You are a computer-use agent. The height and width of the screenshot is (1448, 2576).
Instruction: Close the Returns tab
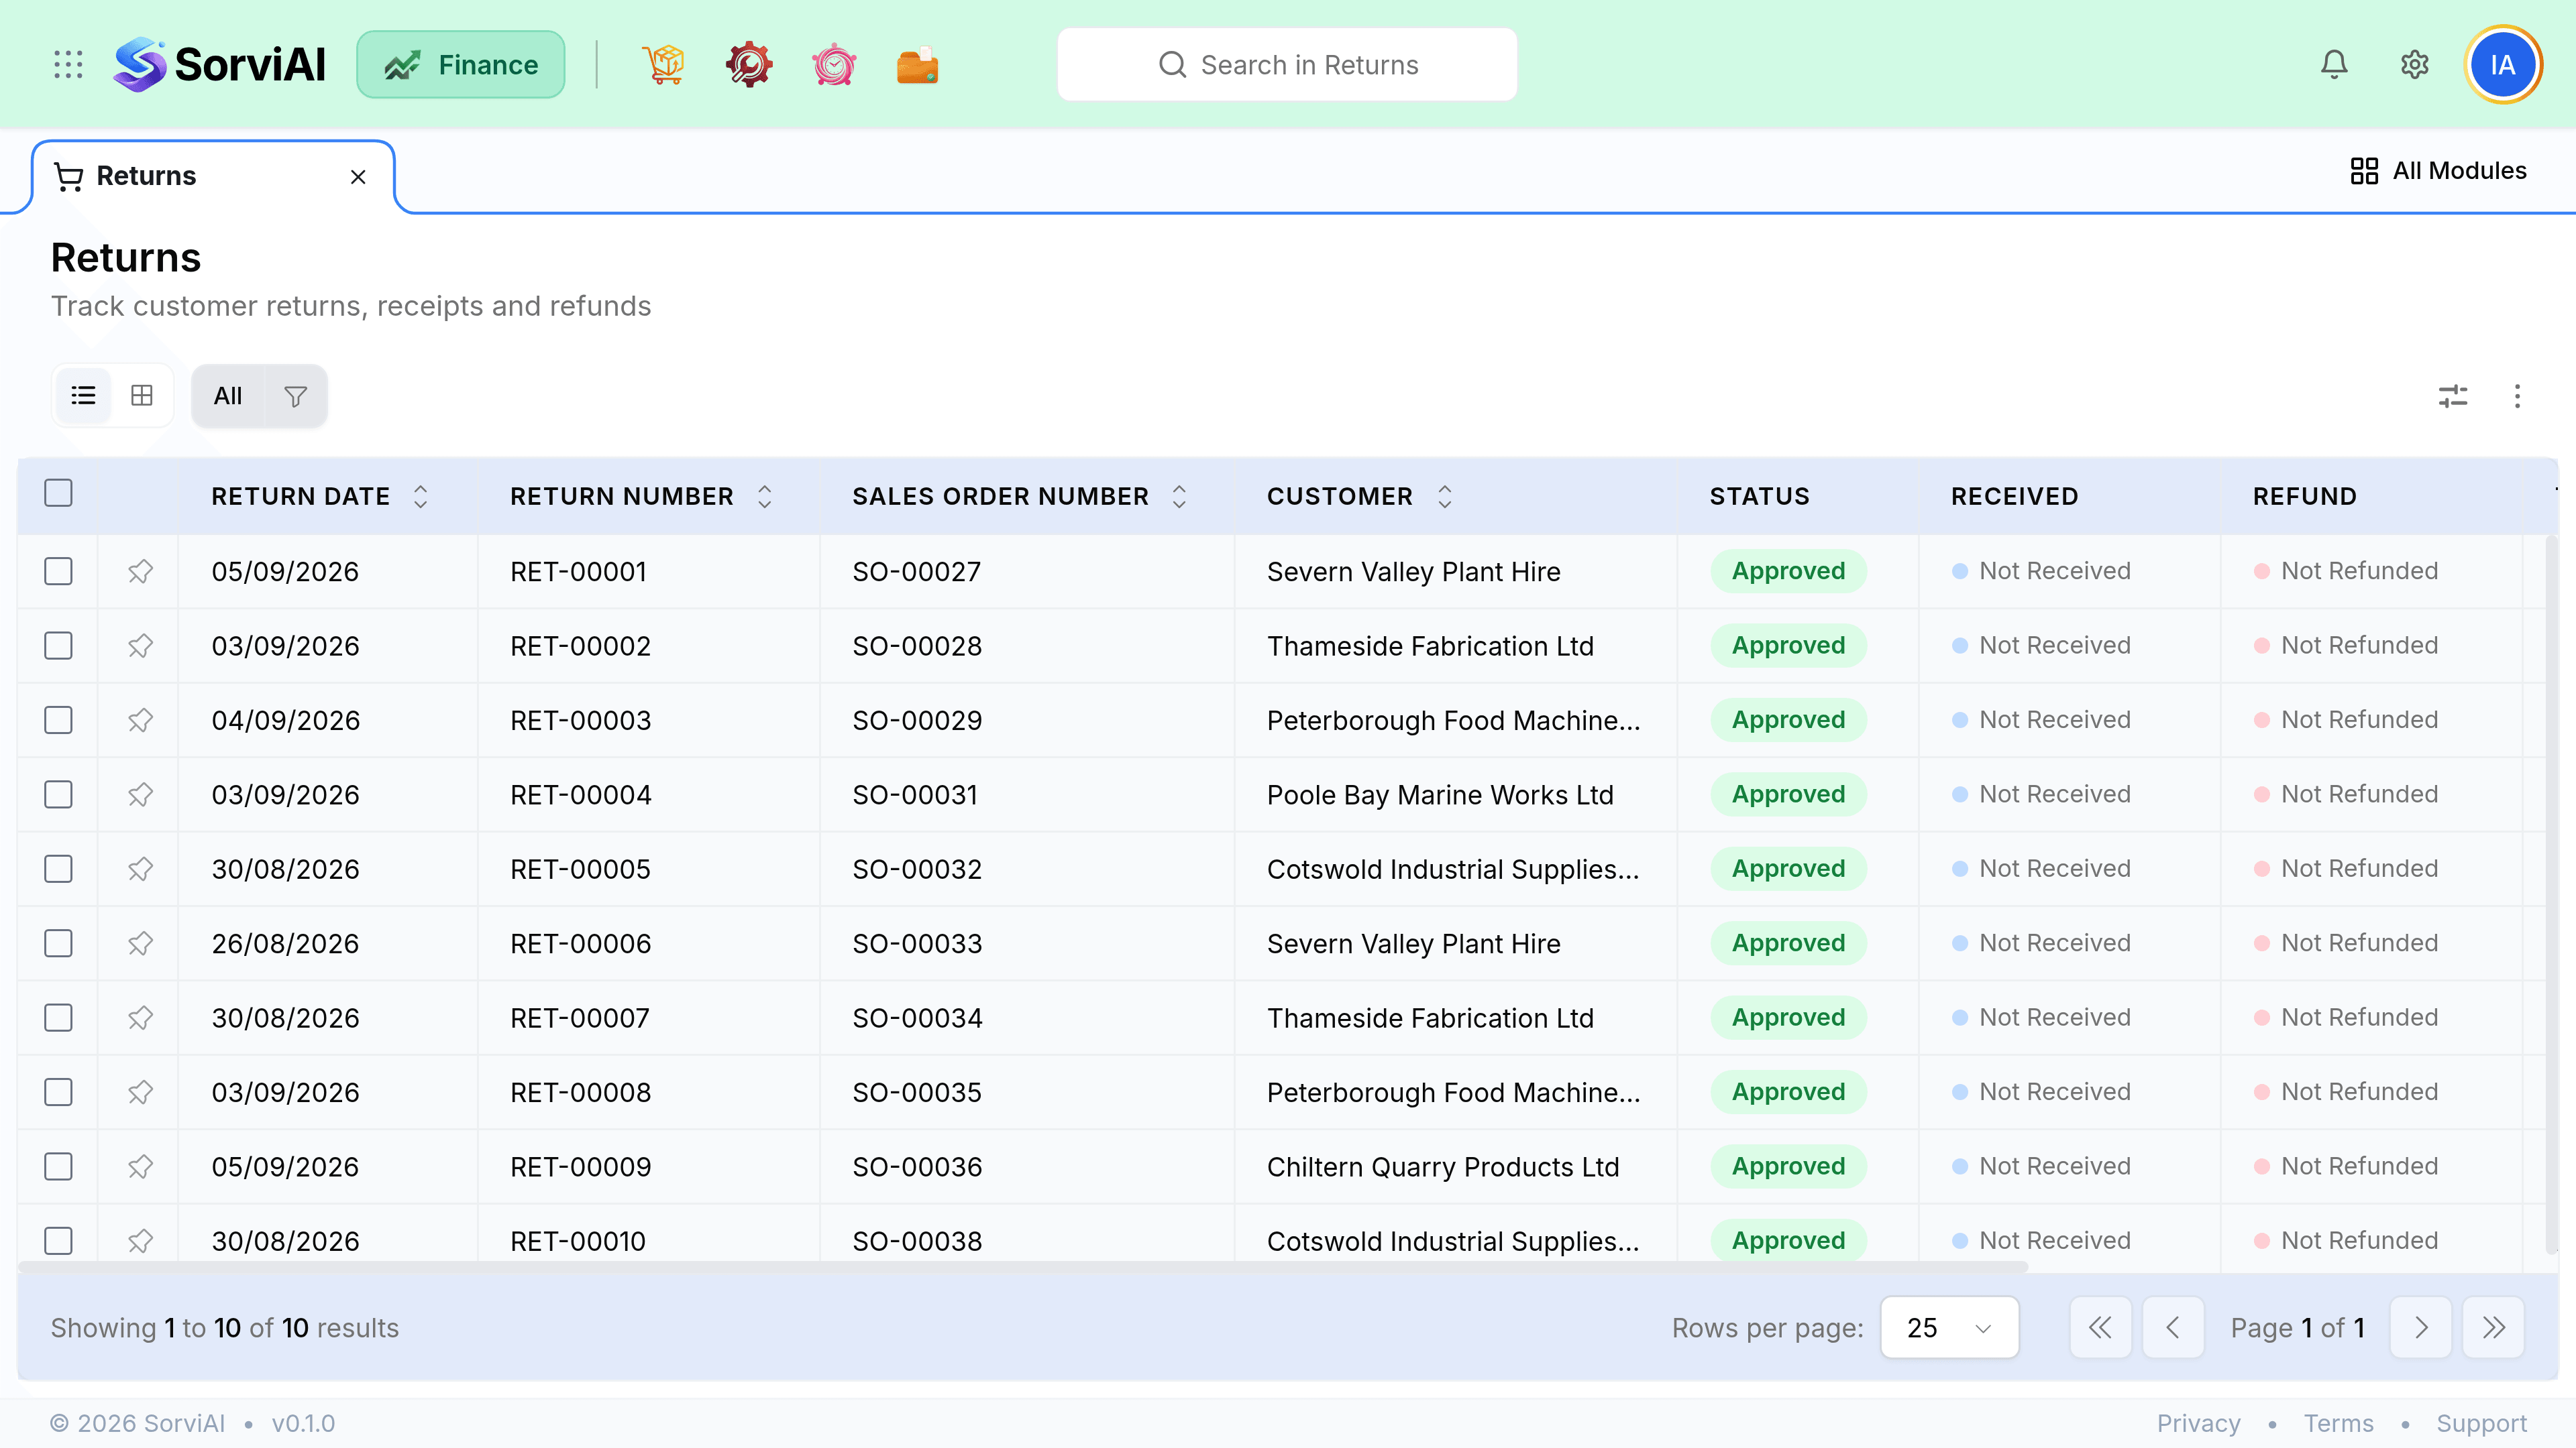(358, 177)
